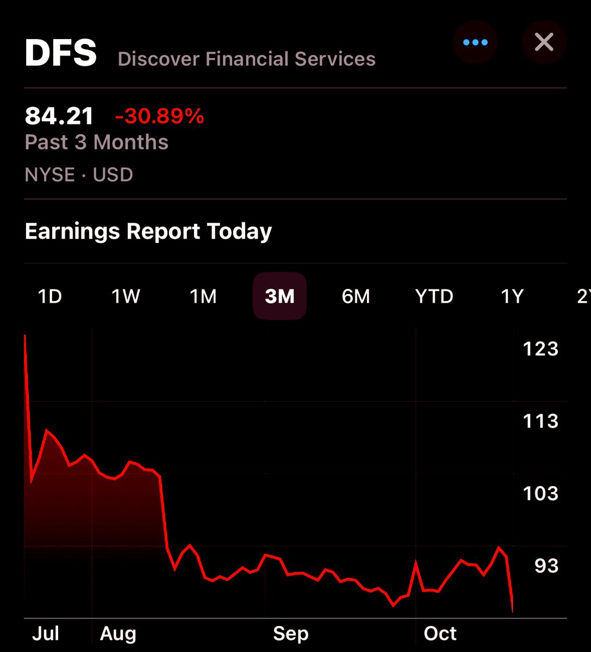
Task: Switch chart to 1Y range
Action: 512,297
